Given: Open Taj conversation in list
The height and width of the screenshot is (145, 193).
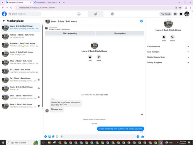Looking at the screenshot, I should [x=21, y=80].
